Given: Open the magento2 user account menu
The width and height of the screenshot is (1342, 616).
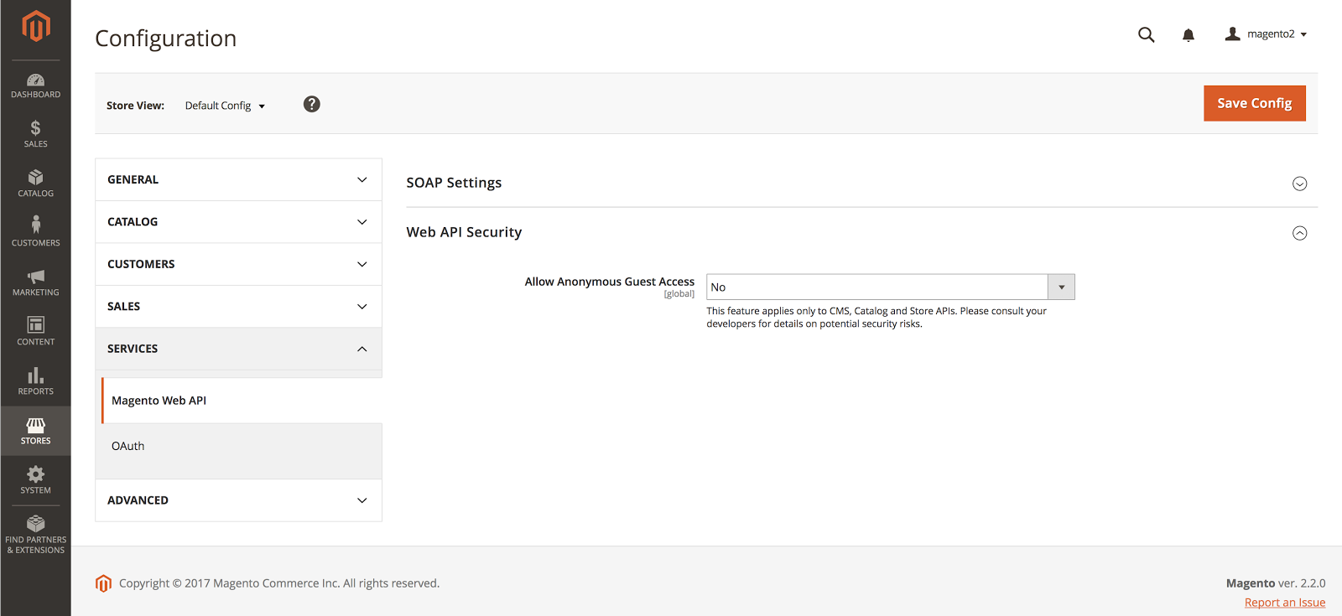Looking at the screenshot, I should (x=1266, y=34).
